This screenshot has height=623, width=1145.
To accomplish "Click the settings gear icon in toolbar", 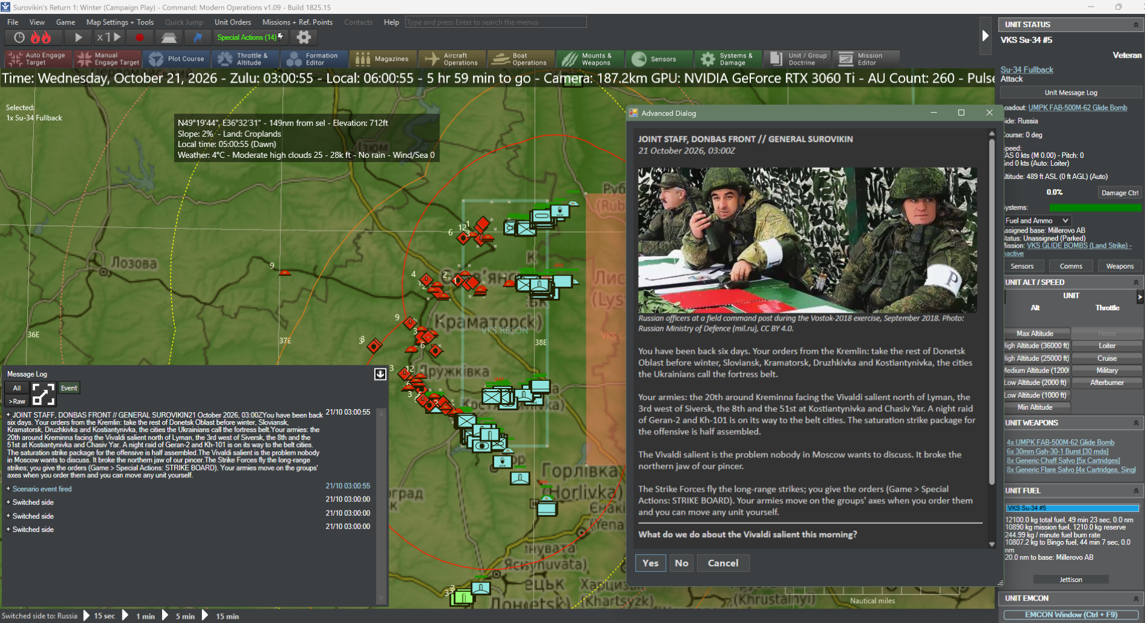I will 304,37.
